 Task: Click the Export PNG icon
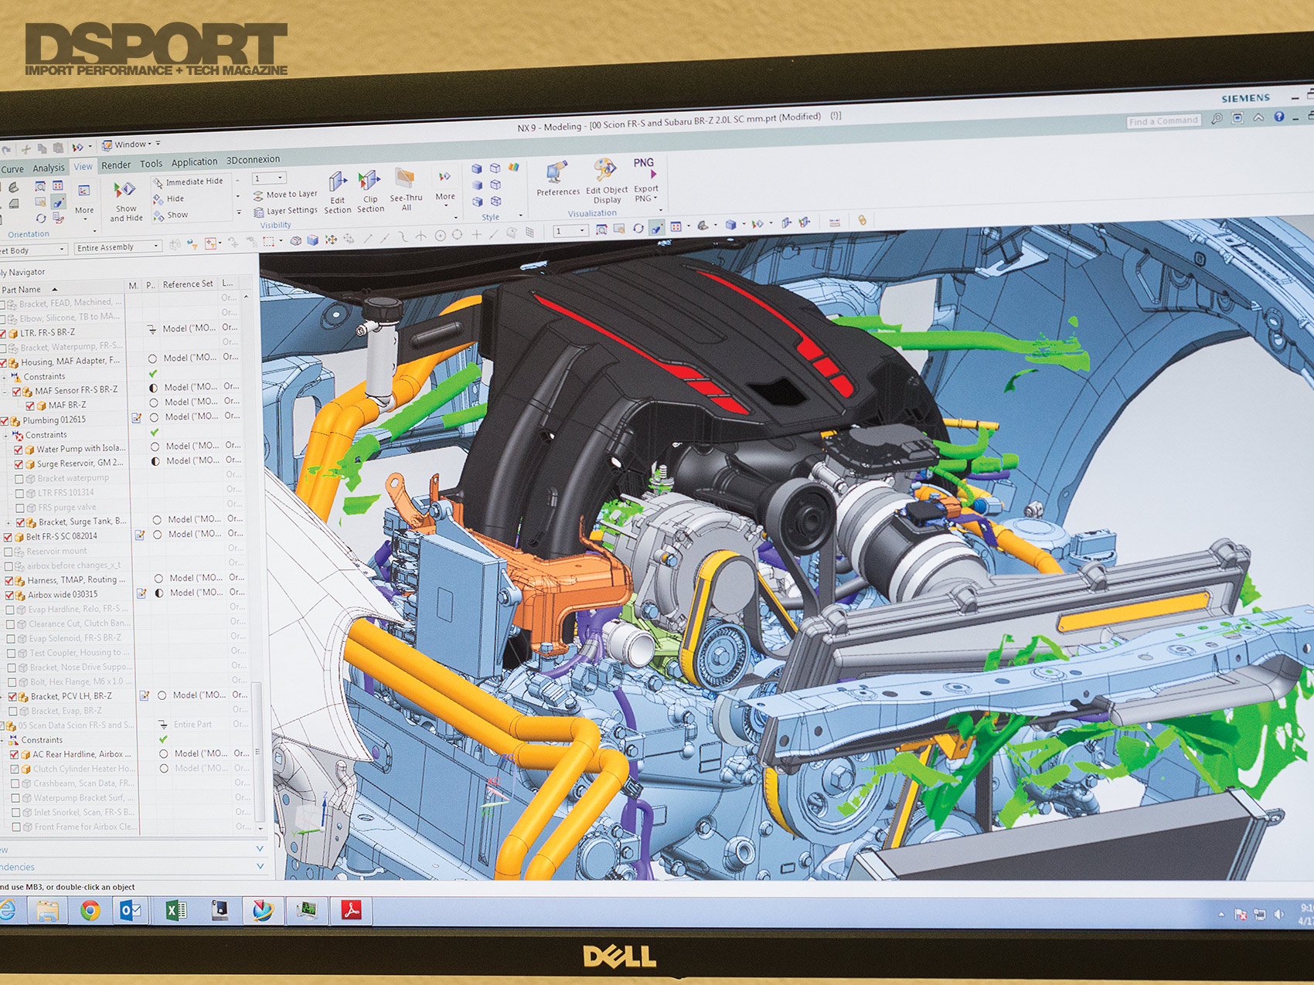pos(645,168)
